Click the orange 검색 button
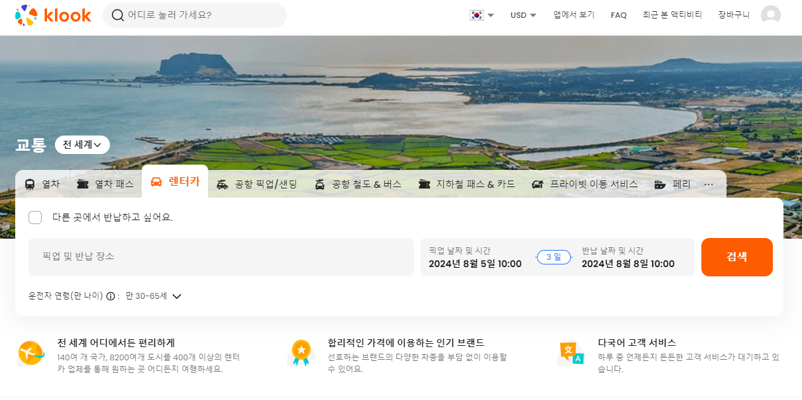The image size is (802, 400). click(x=737, y=257)
